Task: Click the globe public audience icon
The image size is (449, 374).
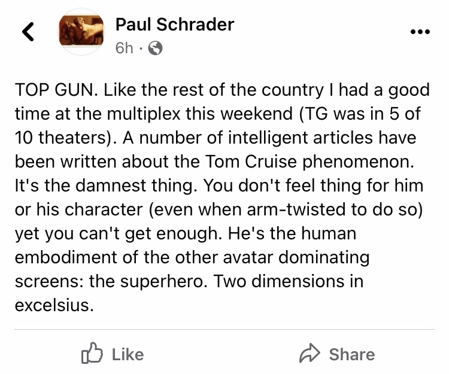Action: pyautogui.click(x=155, y=48)
